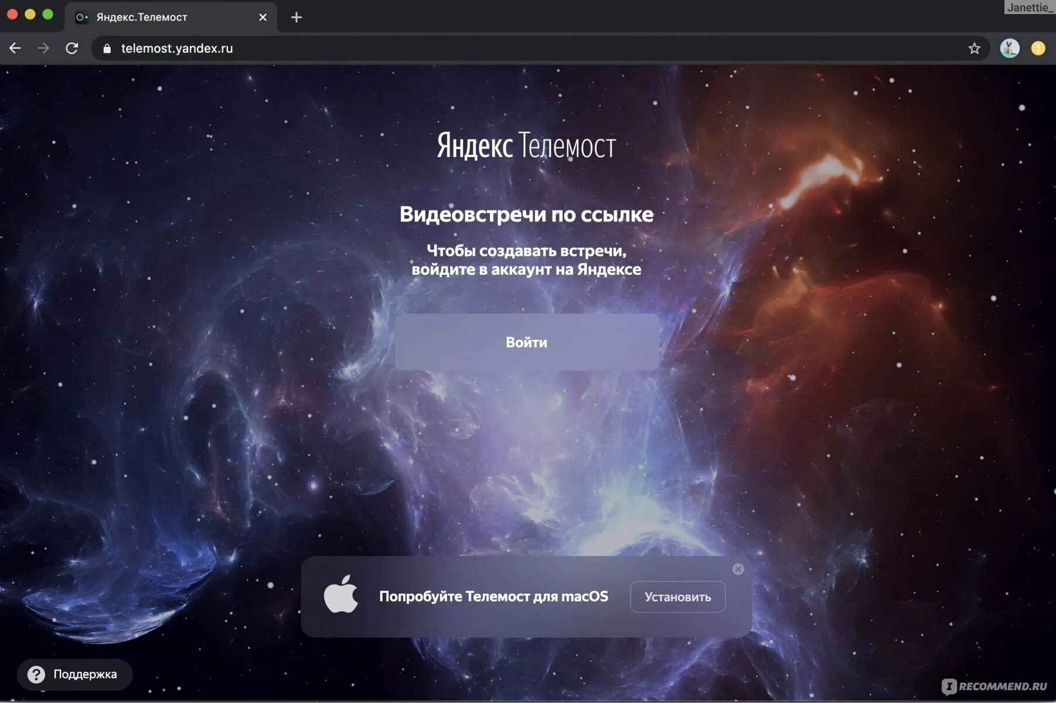Image resolution: width=1056 pixels, height=703 pixels.
Task: Click the green fullscreen window button
Action: point(48,14)
